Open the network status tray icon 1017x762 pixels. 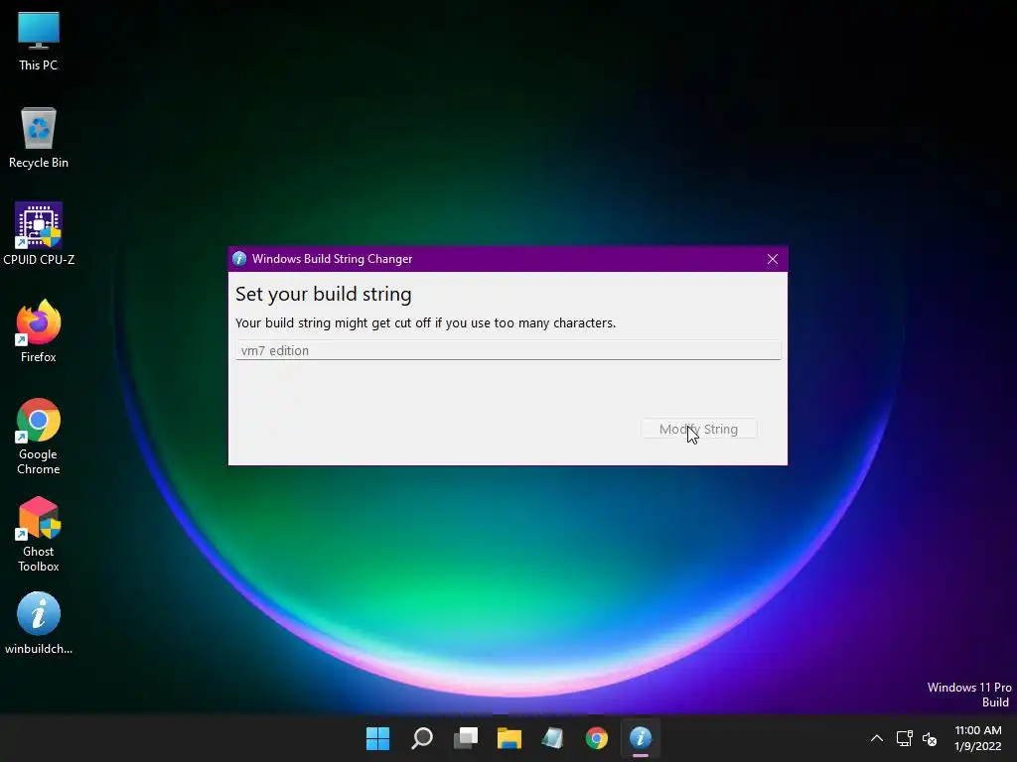pyautogui.click(x=904, y=738)
